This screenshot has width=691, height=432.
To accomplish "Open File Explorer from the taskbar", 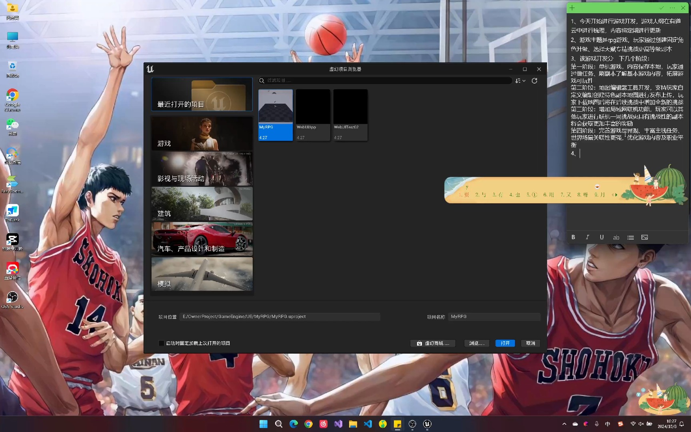I will [x=353, y=424].
